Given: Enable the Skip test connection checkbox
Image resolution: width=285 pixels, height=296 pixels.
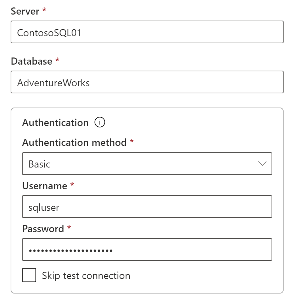Looking at the screenshot, I should 29,275.
